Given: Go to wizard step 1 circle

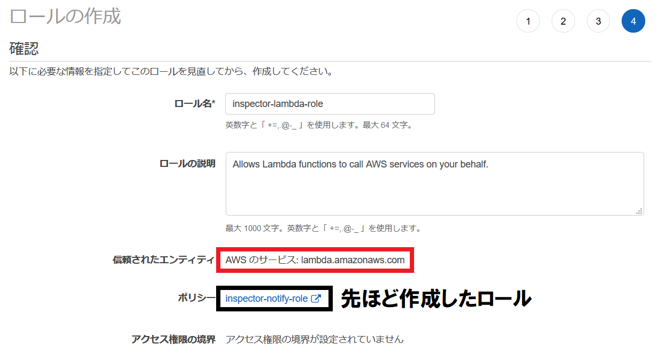Looking at the screenshot, I should coord(528,21).
